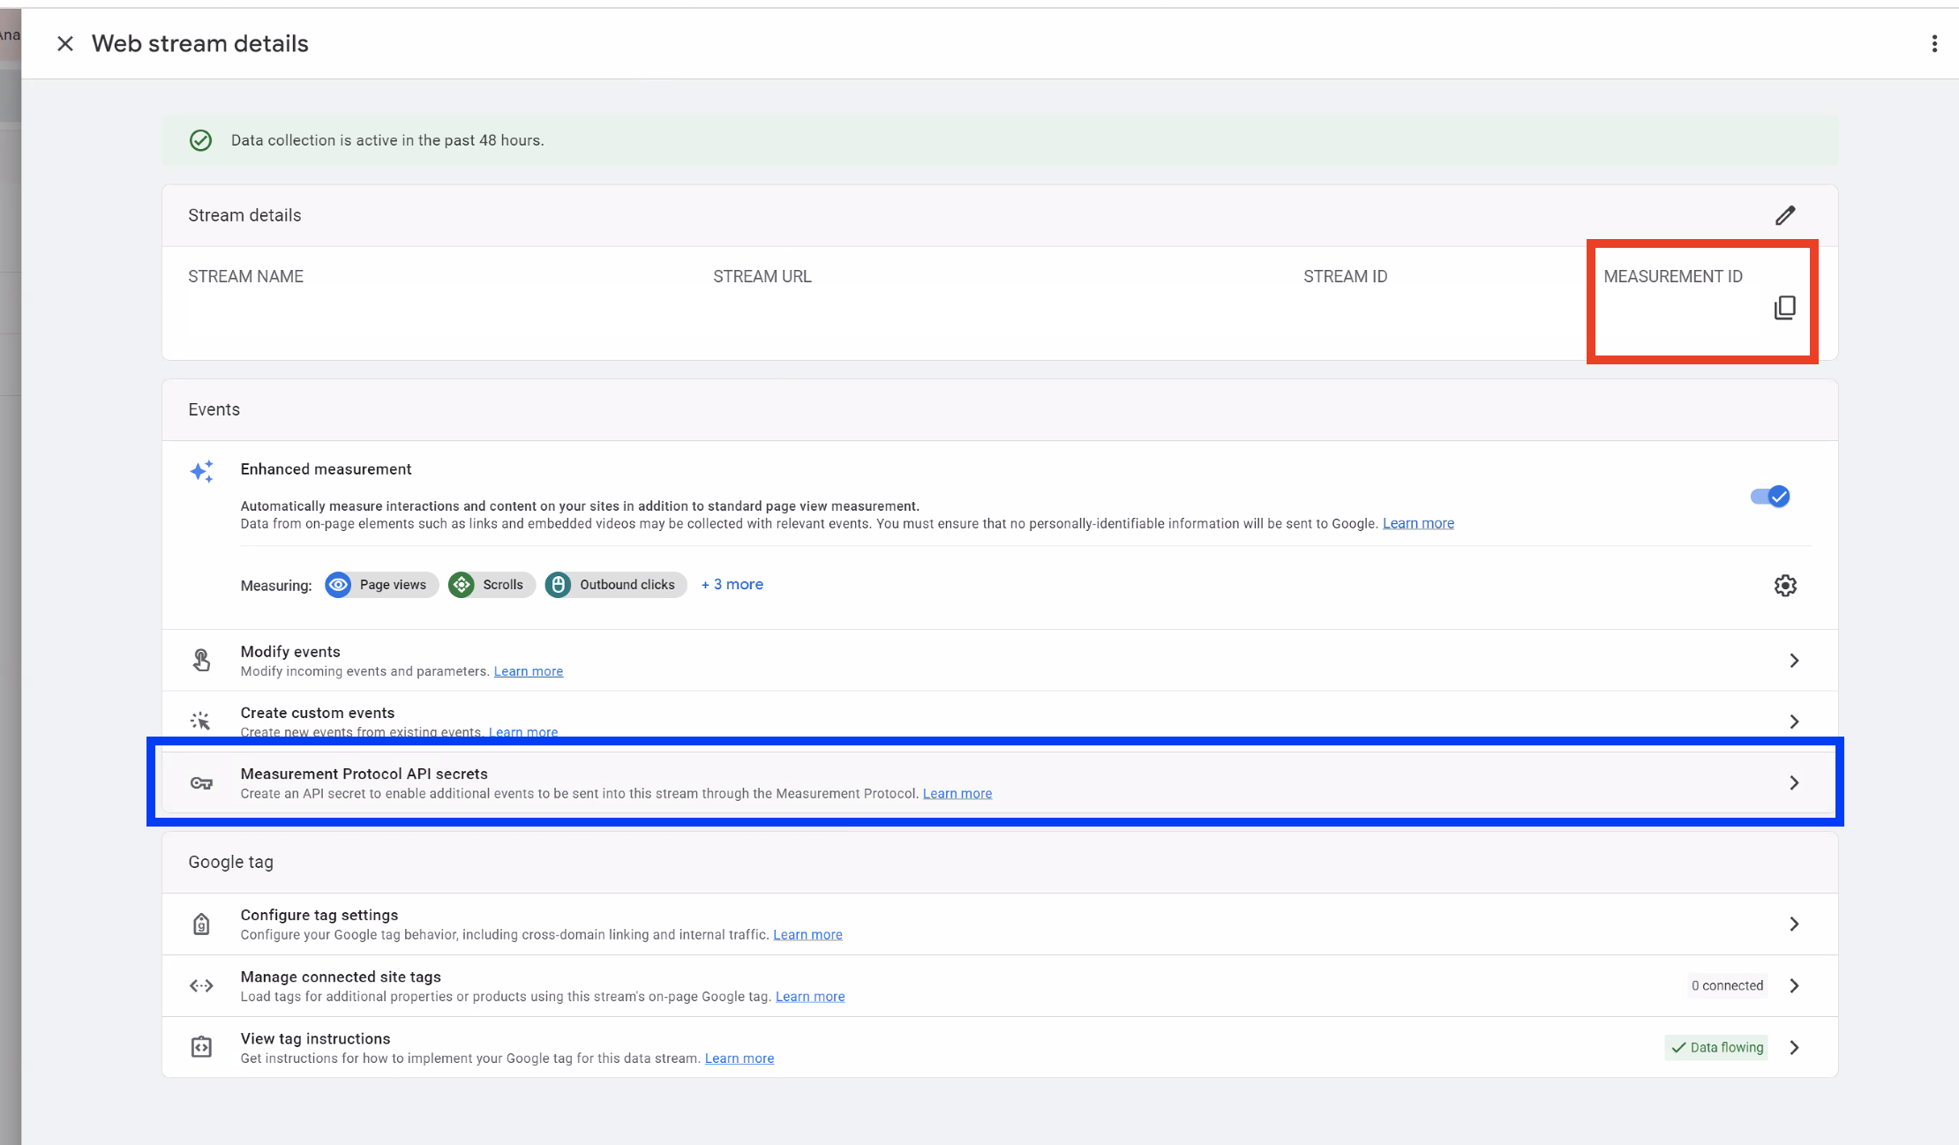Expand Configure tag settings chevron

coord(1794,924)
